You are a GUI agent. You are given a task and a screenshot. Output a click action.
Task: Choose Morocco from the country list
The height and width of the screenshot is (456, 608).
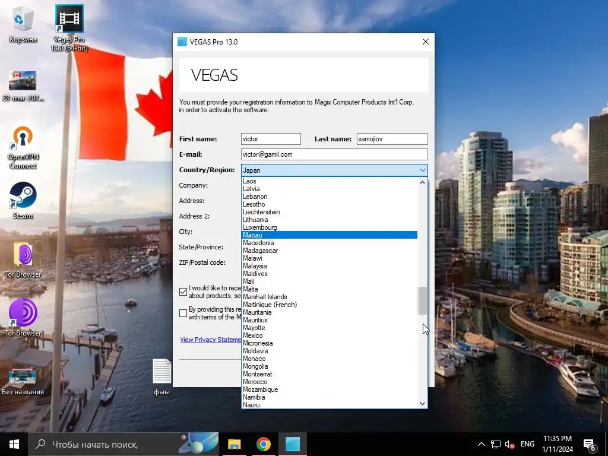pyautogui.click(x=329, y=382)
